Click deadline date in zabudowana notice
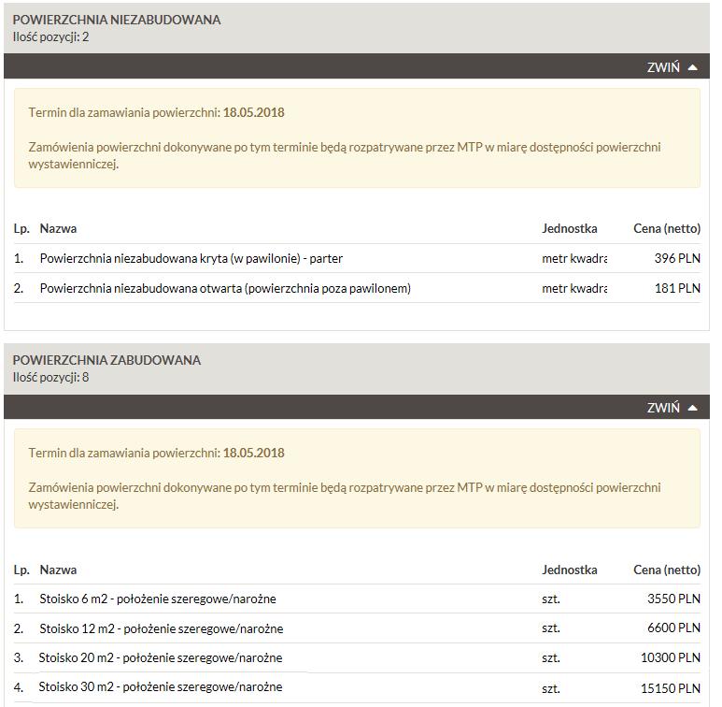Screen dimensions: 722x707 pos(254,453)
